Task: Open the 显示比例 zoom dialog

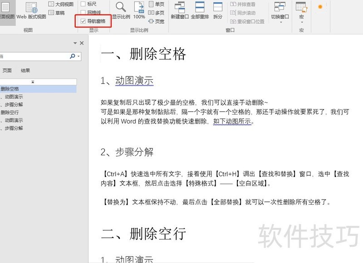Action: [x=121, y=10]
